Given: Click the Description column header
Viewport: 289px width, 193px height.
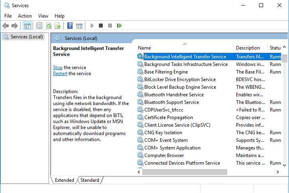Looking at the screenshot, I should coord(248,48).
